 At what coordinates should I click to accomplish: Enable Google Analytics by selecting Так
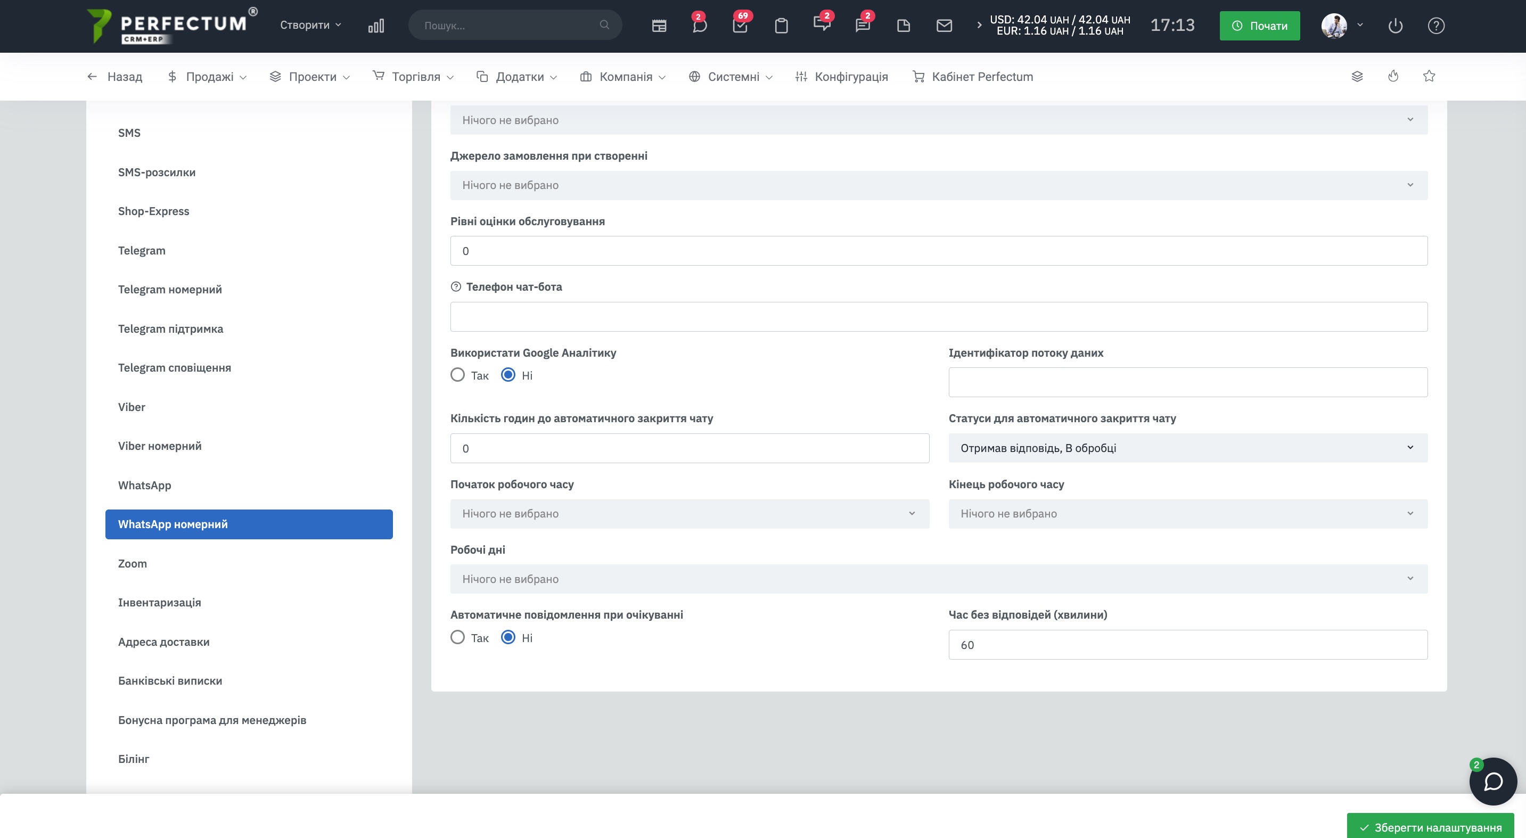457,375
